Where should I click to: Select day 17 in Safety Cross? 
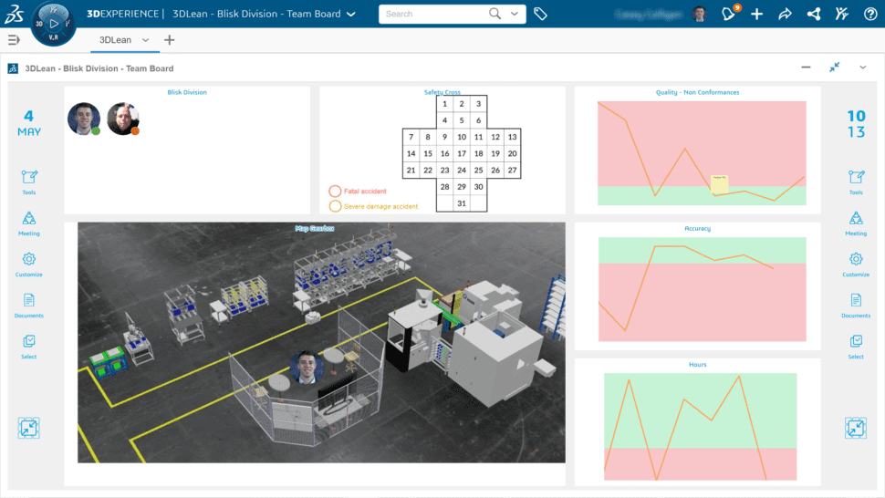click(x=462, y=153)
